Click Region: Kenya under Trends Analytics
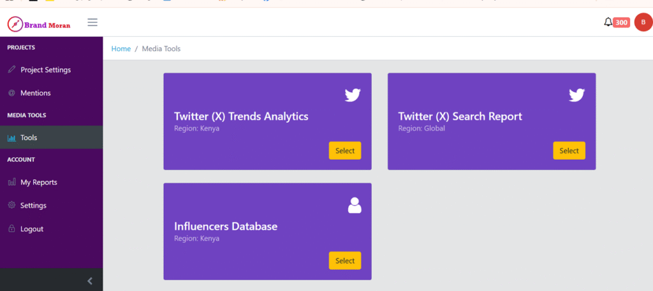The width and height of the screenshot is (653, 291). pos(196,129)
